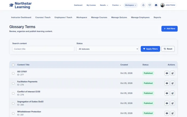Viewport: 187px width, 117px height.
Task: Click the Add New button
Action: coord(169,29)
